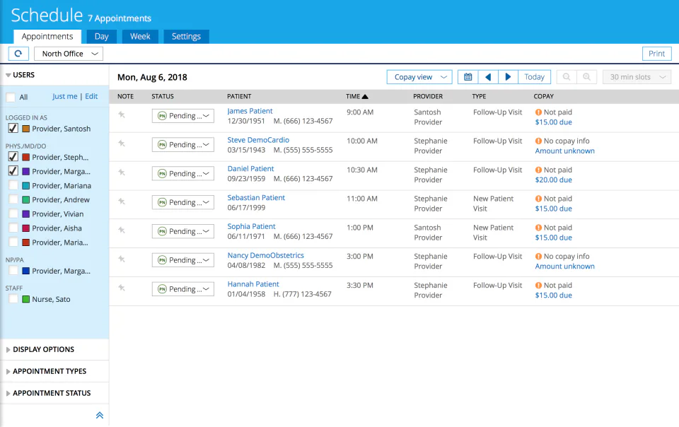This screenshot has height=427, width=679.
Task: Check the All users checkbox
Action: click(10, 97)
